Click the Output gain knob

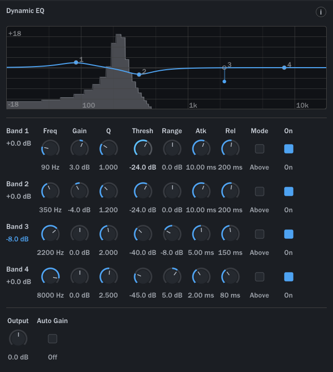(x=18, y=339)
